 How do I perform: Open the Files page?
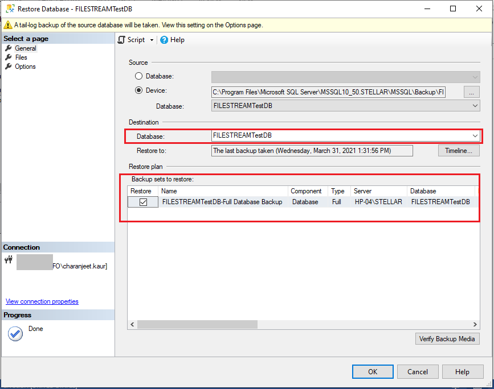click(21, 57)
